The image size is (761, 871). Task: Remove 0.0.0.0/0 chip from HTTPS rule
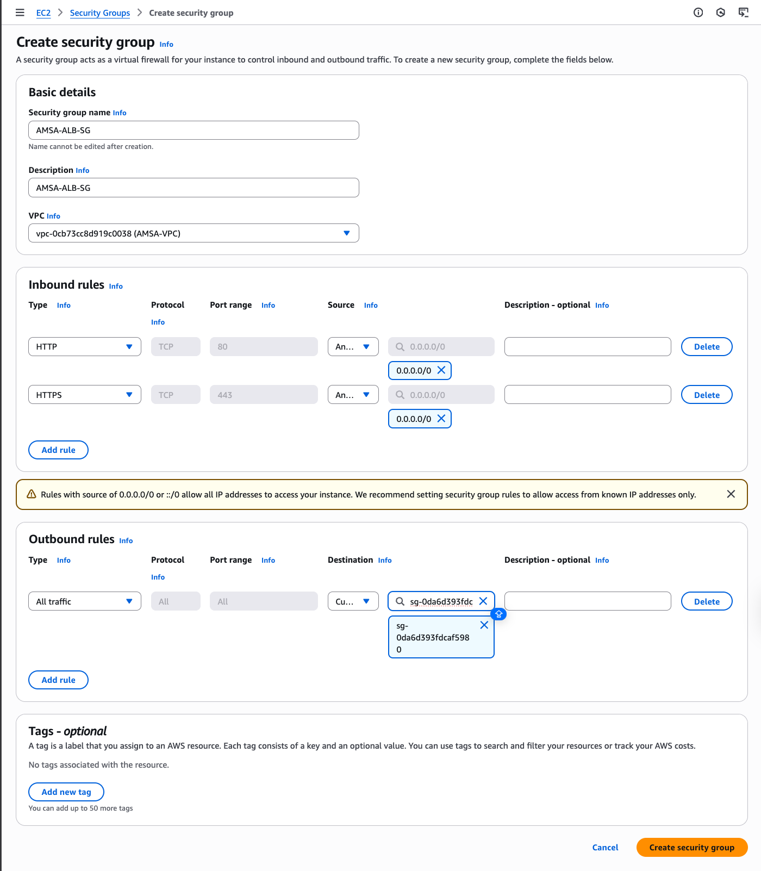pyautogui.click(x=441, y=419)
